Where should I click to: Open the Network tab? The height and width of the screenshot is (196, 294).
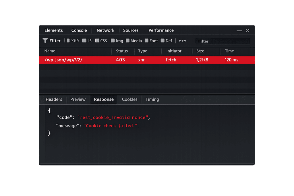coord(106,30)
